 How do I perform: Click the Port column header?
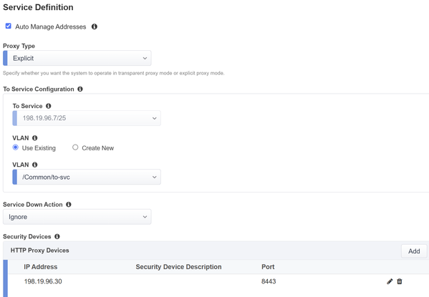268,267
